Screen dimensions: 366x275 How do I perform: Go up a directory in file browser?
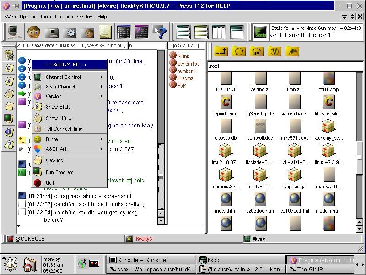pos(221,51)
